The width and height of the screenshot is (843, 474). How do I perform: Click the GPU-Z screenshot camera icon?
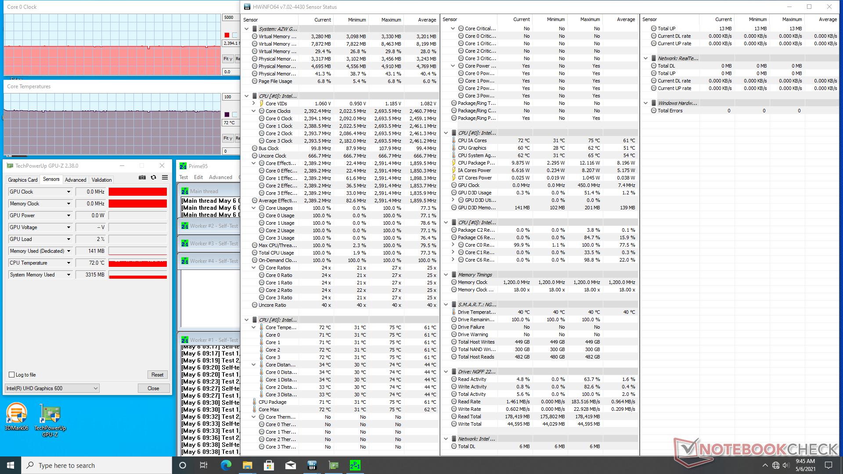click(142, 178)
